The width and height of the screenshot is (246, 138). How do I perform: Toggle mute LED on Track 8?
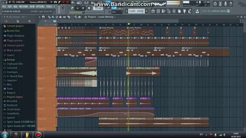pyautogui.click(x=55, y=105)
